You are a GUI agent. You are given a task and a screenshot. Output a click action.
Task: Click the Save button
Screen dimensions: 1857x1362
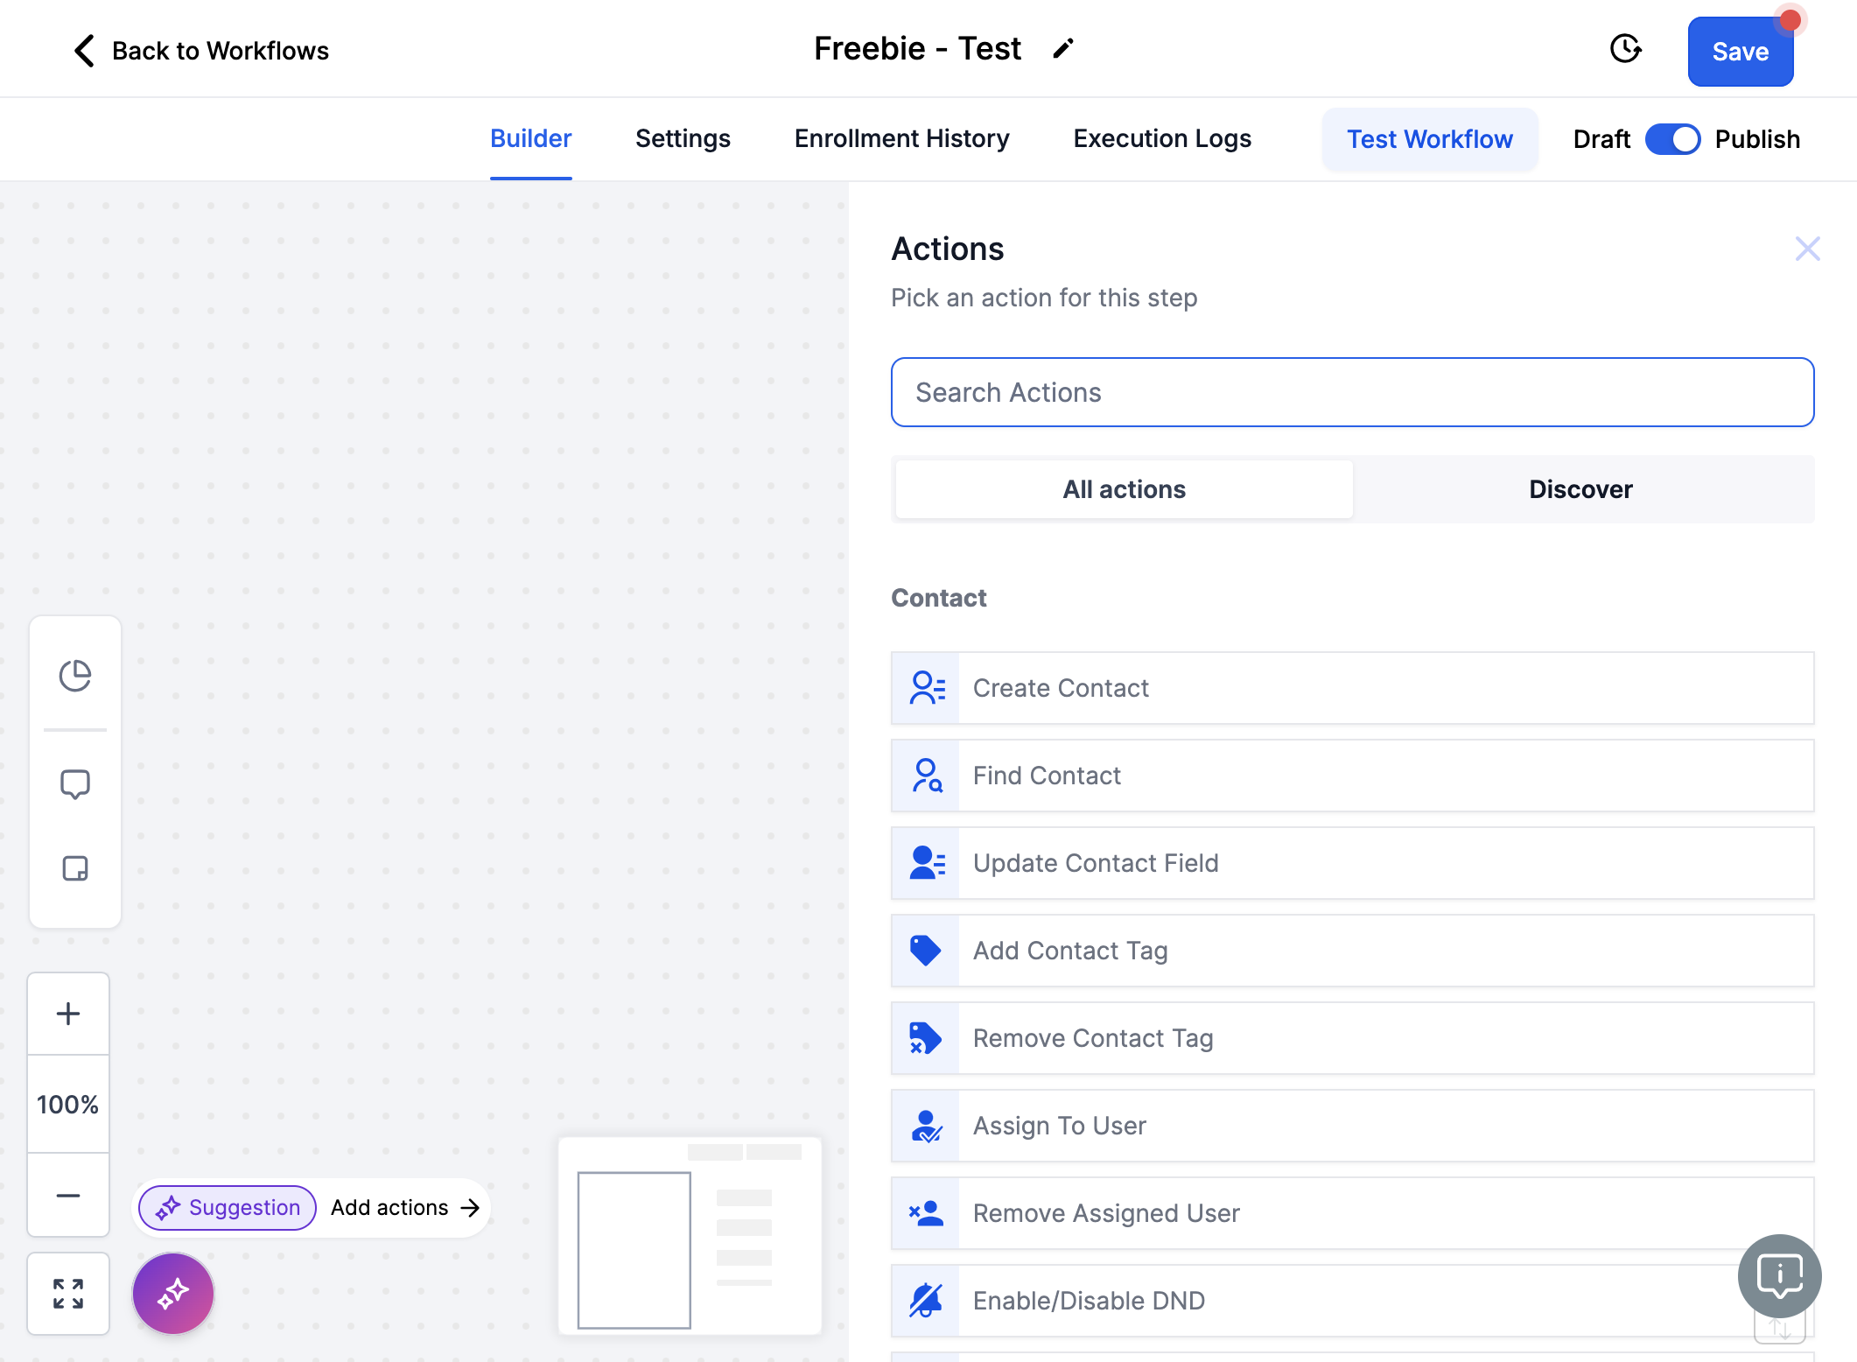pyautogui.click(x=1741, y=51)
